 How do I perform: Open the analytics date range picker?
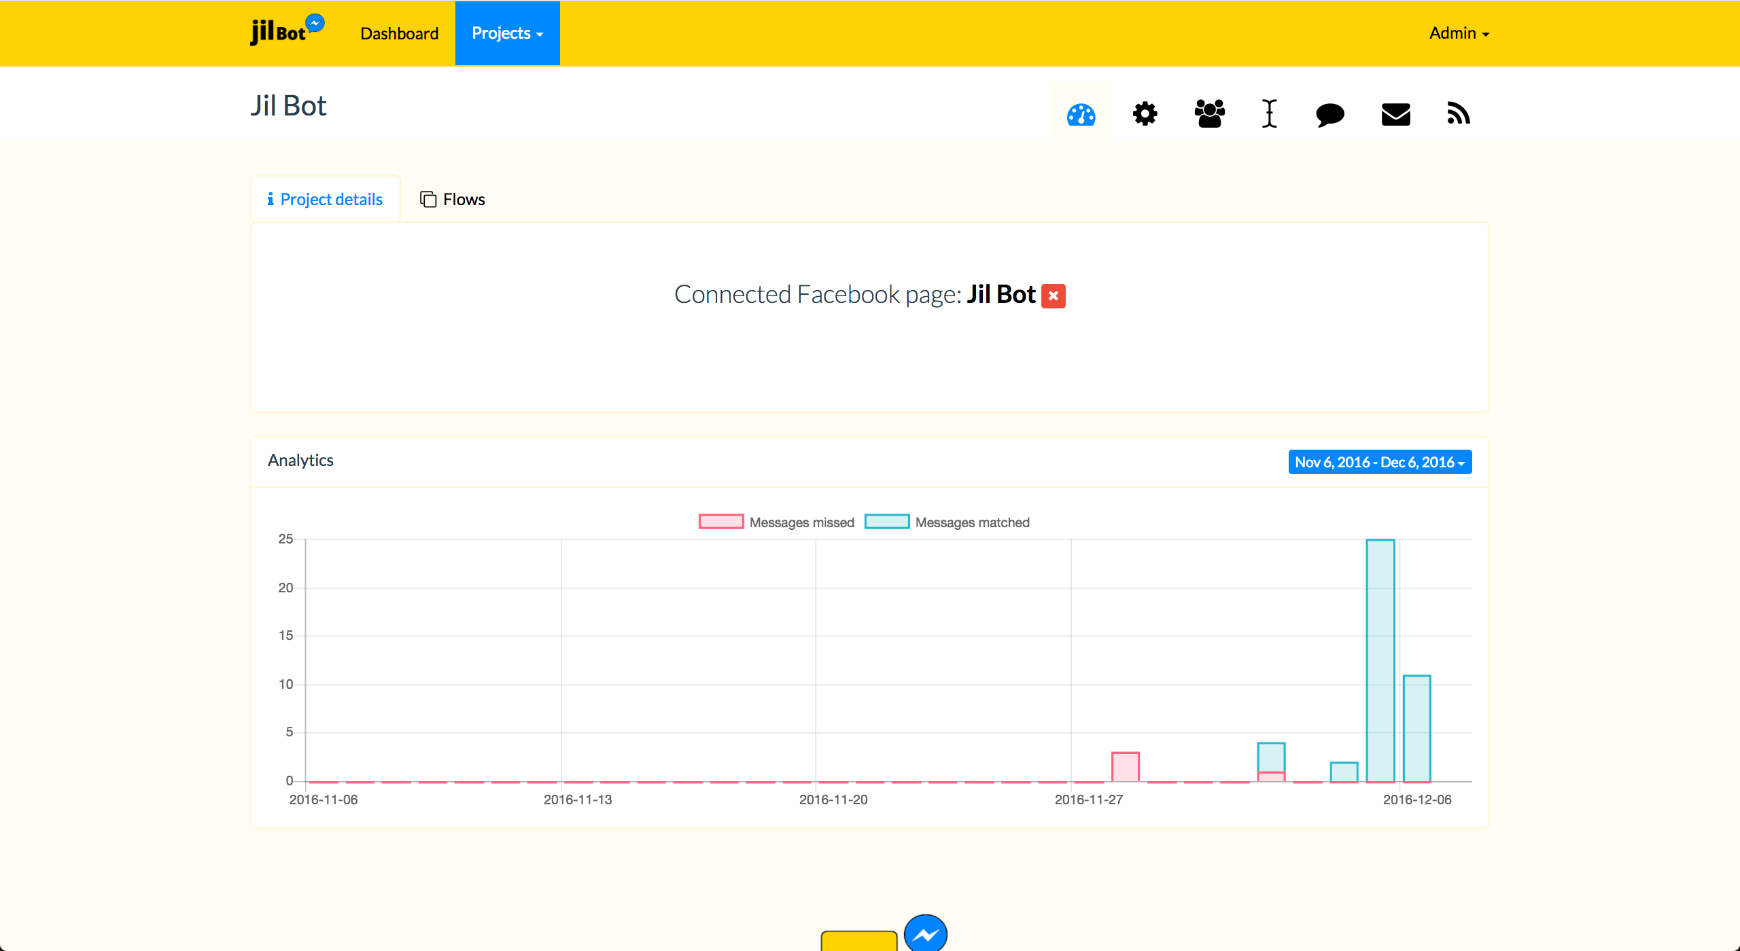[x=1379, y=463]
